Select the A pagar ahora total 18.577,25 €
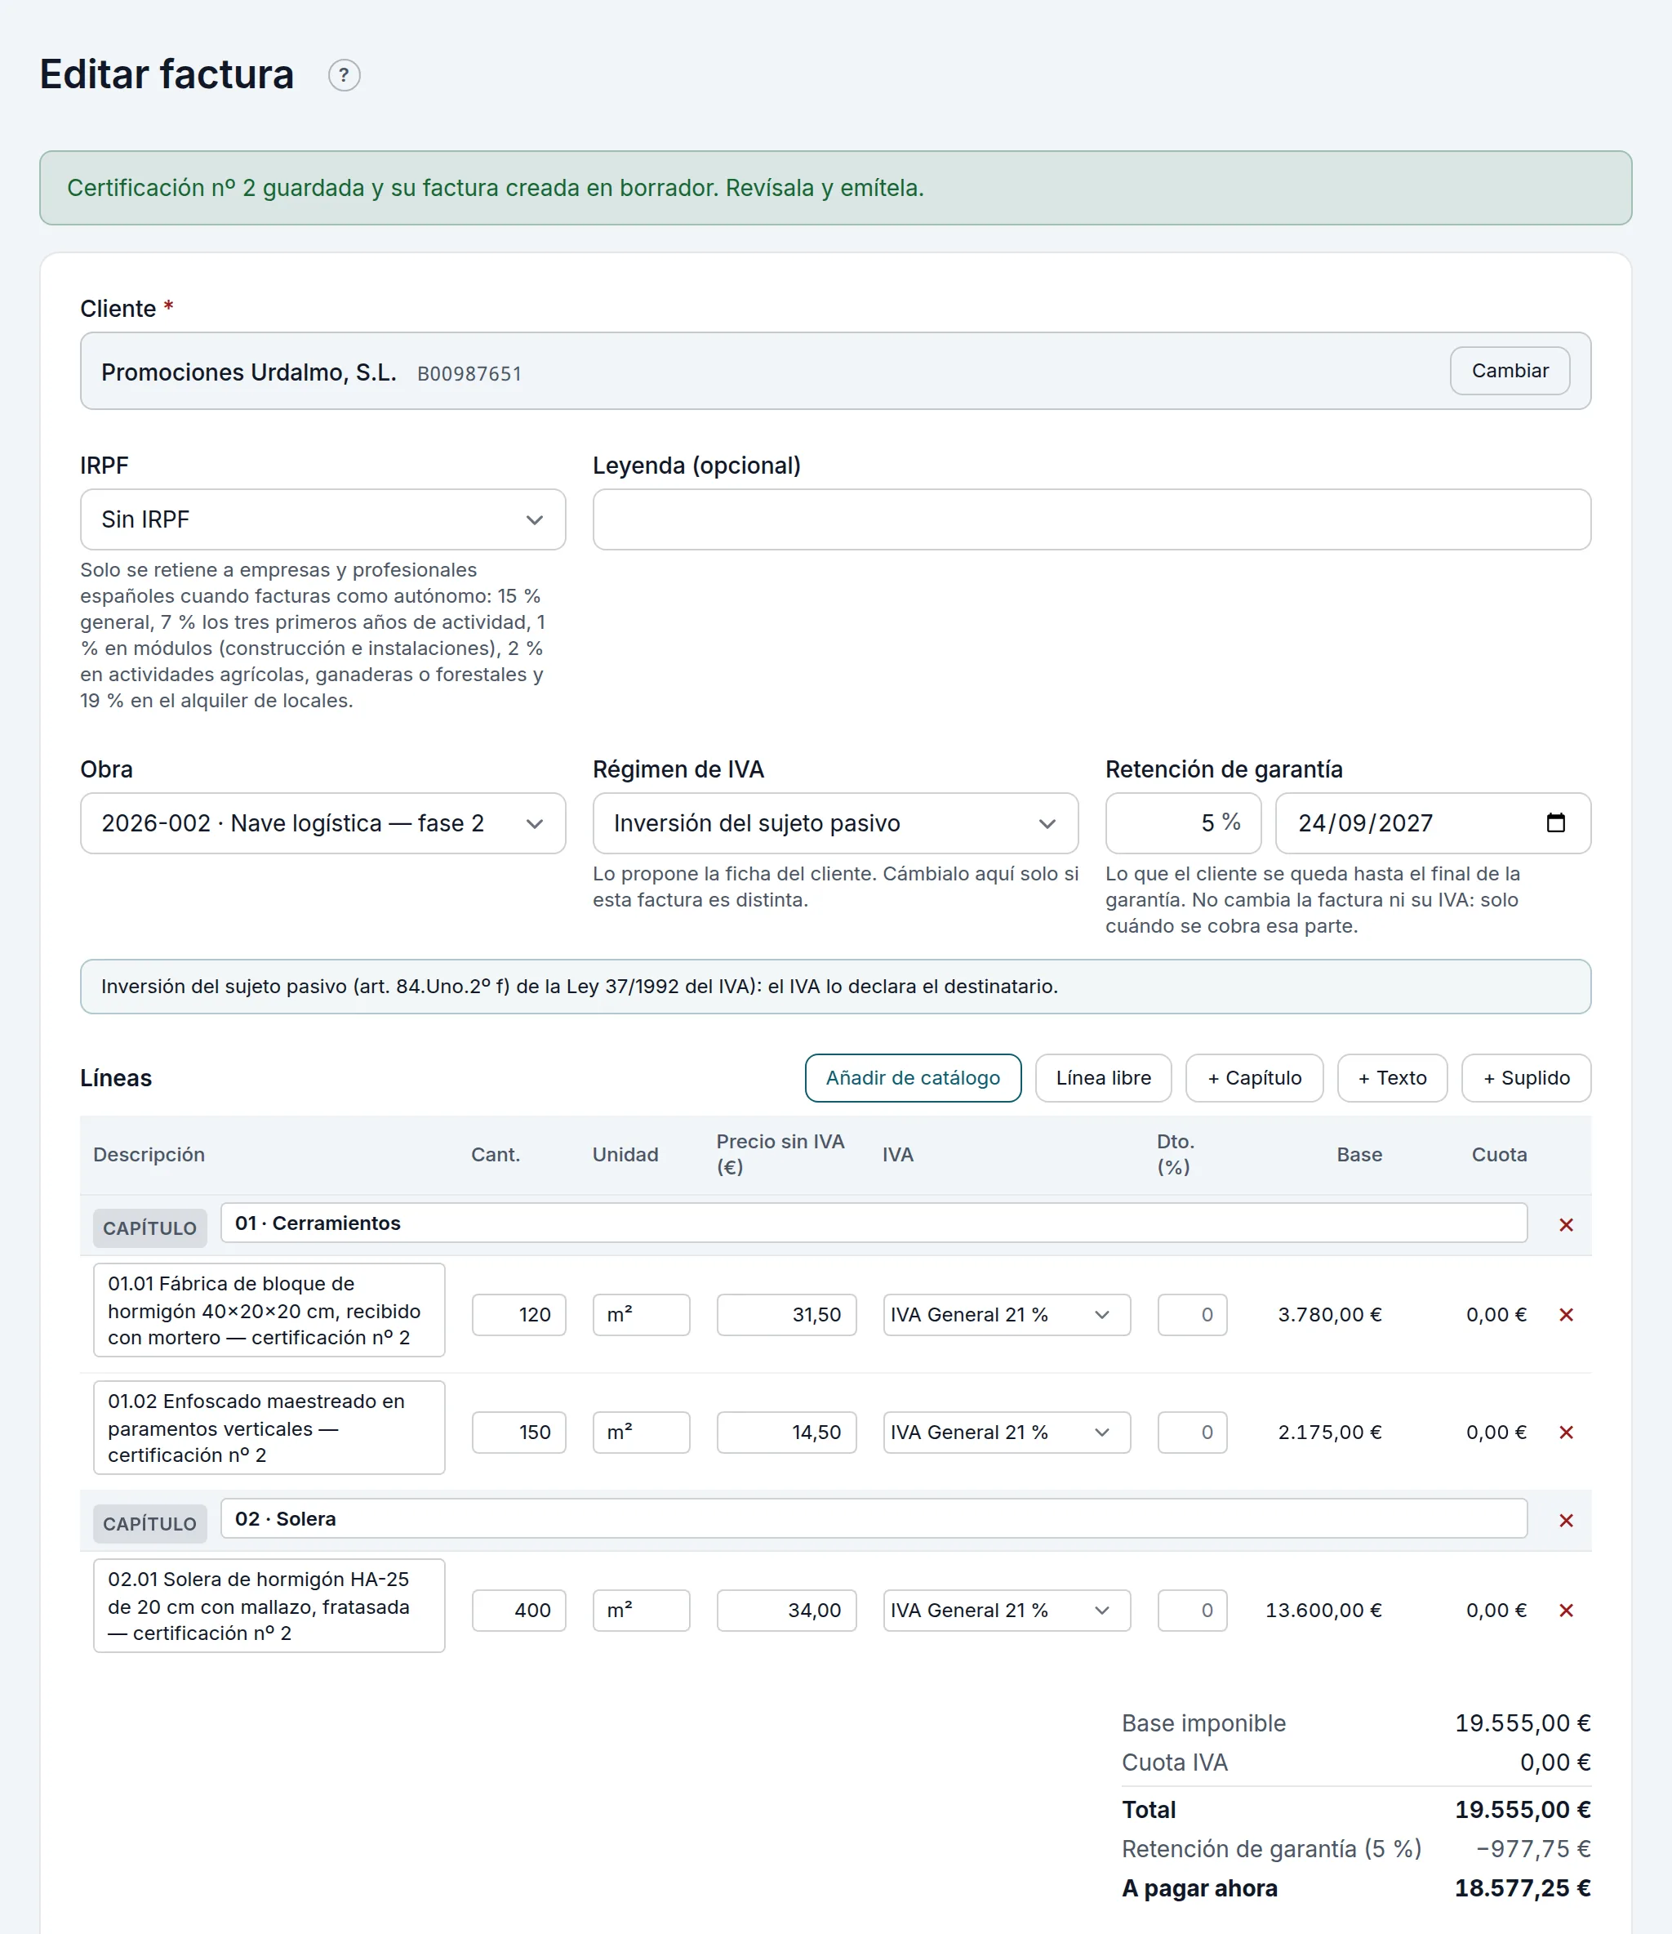 (1523, 1888)
